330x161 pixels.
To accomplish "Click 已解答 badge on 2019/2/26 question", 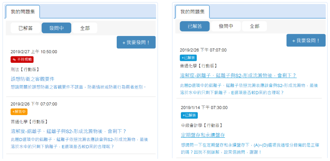I will pos(188,58).
